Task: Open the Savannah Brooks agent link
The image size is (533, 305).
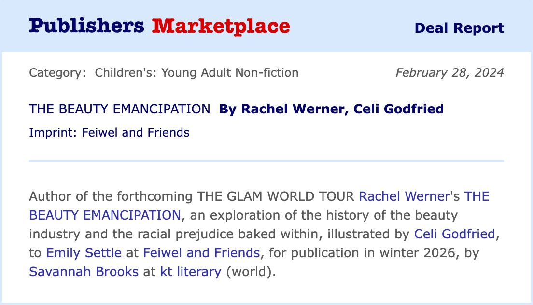Action: click(84, 272)
